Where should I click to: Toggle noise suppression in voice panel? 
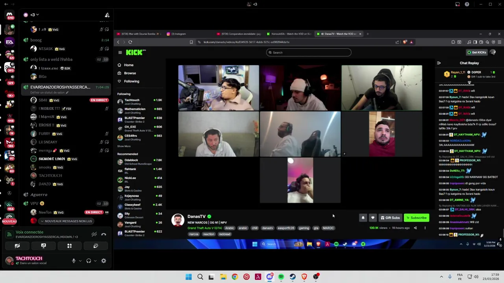(94, 234)
